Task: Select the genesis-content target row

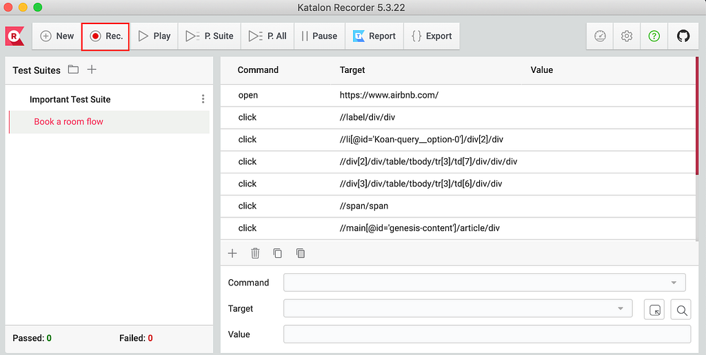Action: (x=458, y=228)
